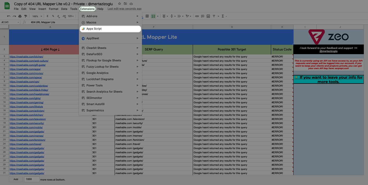Open Smart Autofill menu entry

[110, 104]
